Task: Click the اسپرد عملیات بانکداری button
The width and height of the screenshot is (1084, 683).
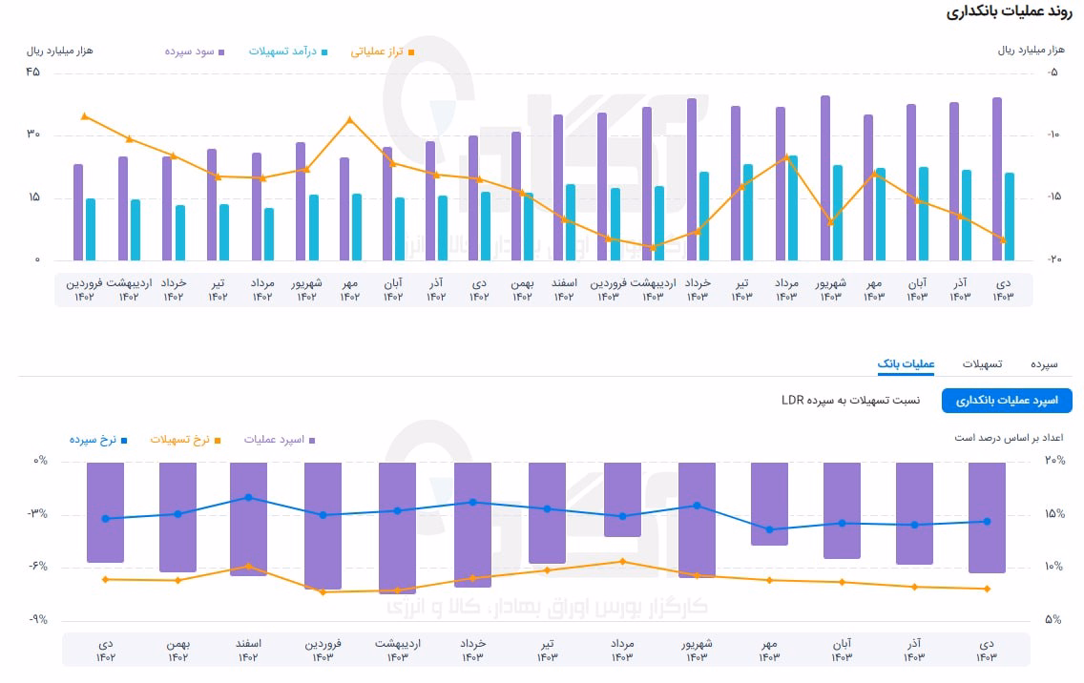Action: coord(1007,401)
